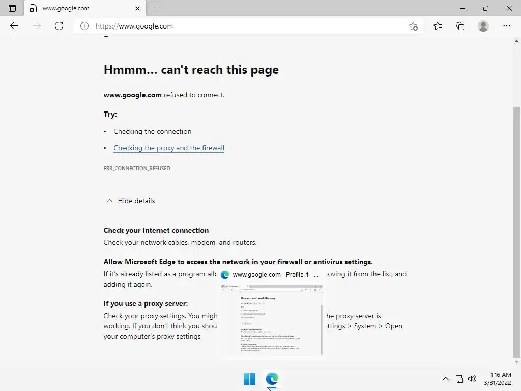This screenshot has width=521, height=391.
Task: Restore down the Edge window
Action: tap(486, 8)
